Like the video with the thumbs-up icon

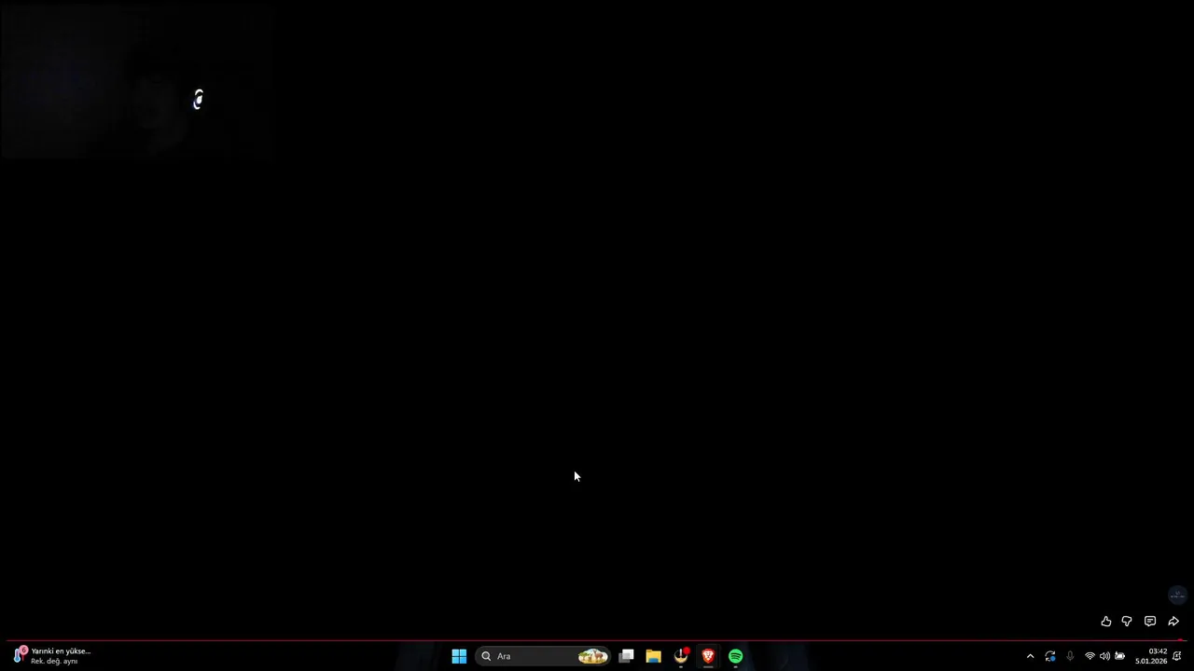coord(1106,622)
